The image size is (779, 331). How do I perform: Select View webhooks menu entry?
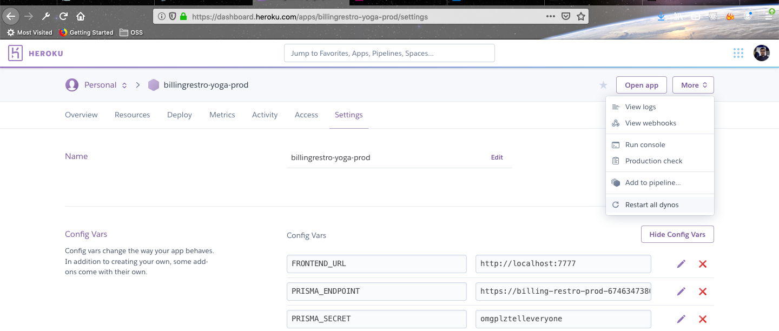[660, 123]
